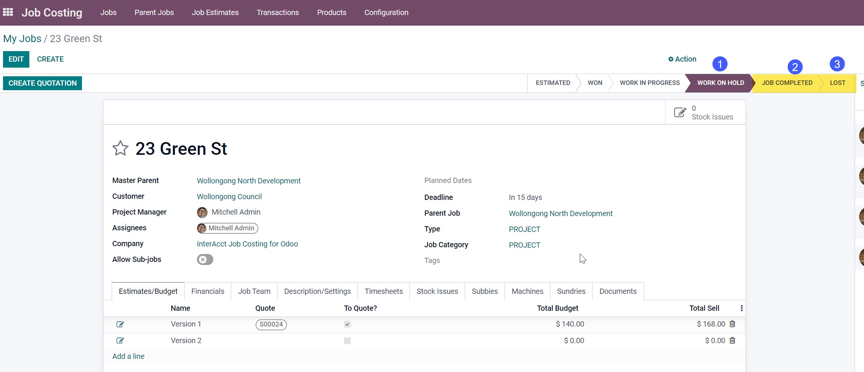Switch to the Financials tab
Screen dimensions: 864x372
click(208, 291)
